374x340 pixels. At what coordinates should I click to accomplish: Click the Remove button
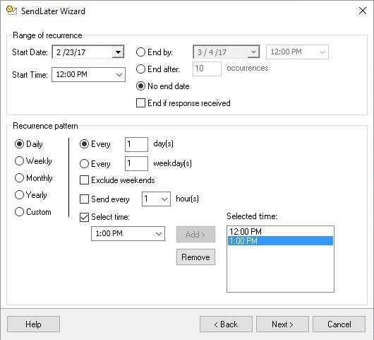click(195, 257)
